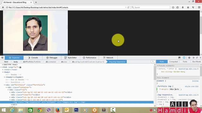Select the div#Portfolio.Portfolio breadcrumb
202x113 pixels.
pos(32,62)
